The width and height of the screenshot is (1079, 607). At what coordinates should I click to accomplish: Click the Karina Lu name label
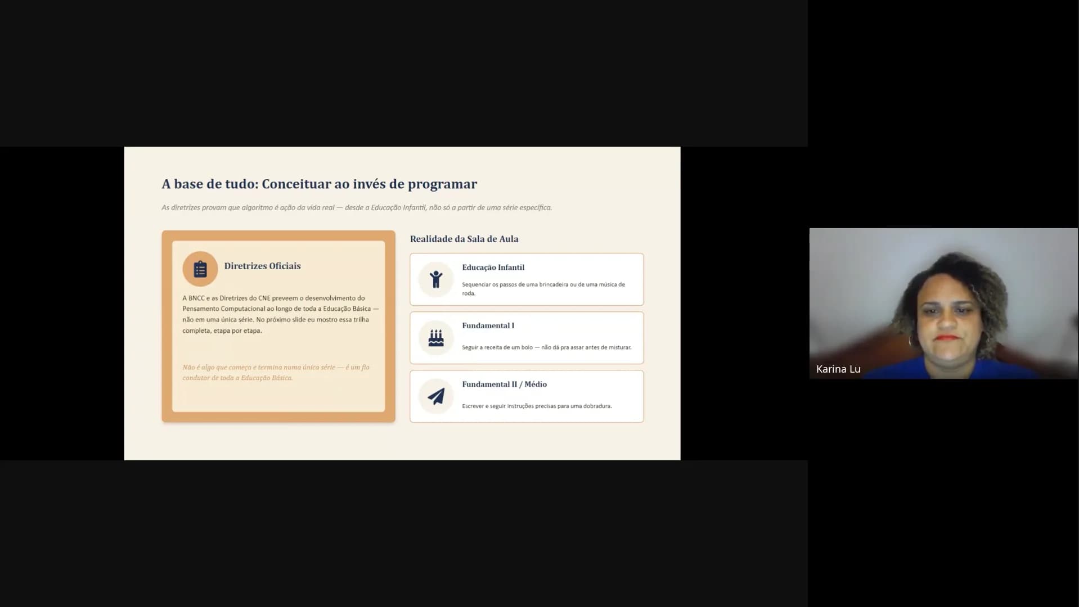tap(838, 369)
